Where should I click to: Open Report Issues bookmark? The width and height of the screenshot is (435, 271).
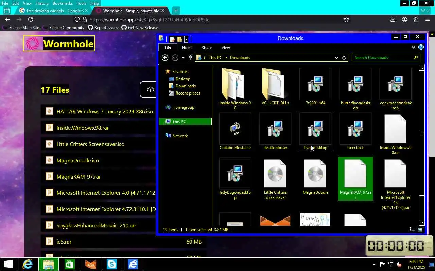point(103,28)
